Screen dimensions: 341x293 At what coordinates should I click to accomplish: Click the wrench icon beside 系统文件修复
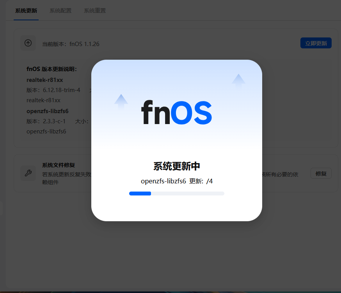(28, 173)
